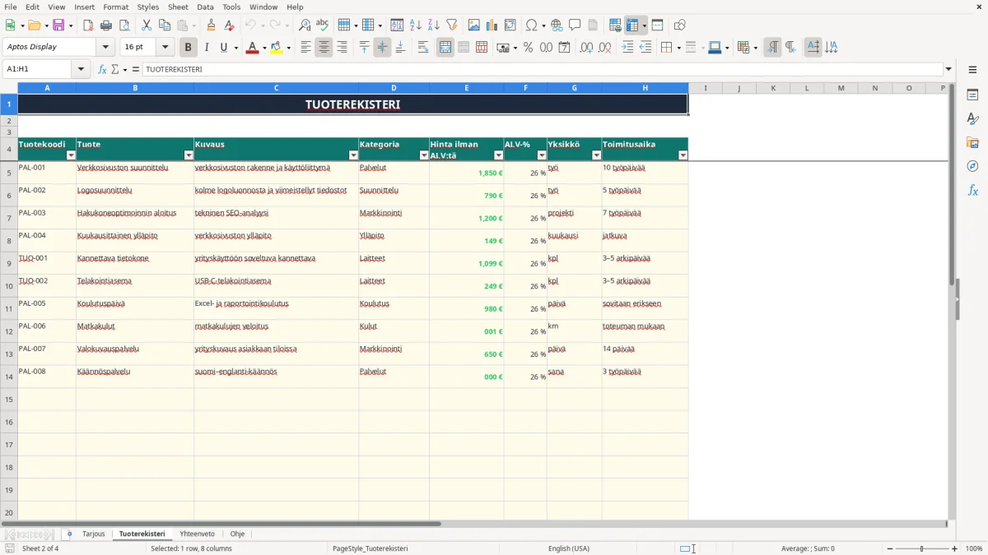Toggle Left-To-Right text direction
The image size is (988, 555).
tap(772, 48)
